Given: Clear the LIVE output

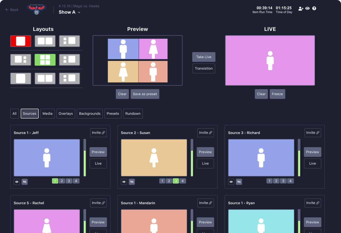Looking at the screenshot, I should tap(261, 94).
